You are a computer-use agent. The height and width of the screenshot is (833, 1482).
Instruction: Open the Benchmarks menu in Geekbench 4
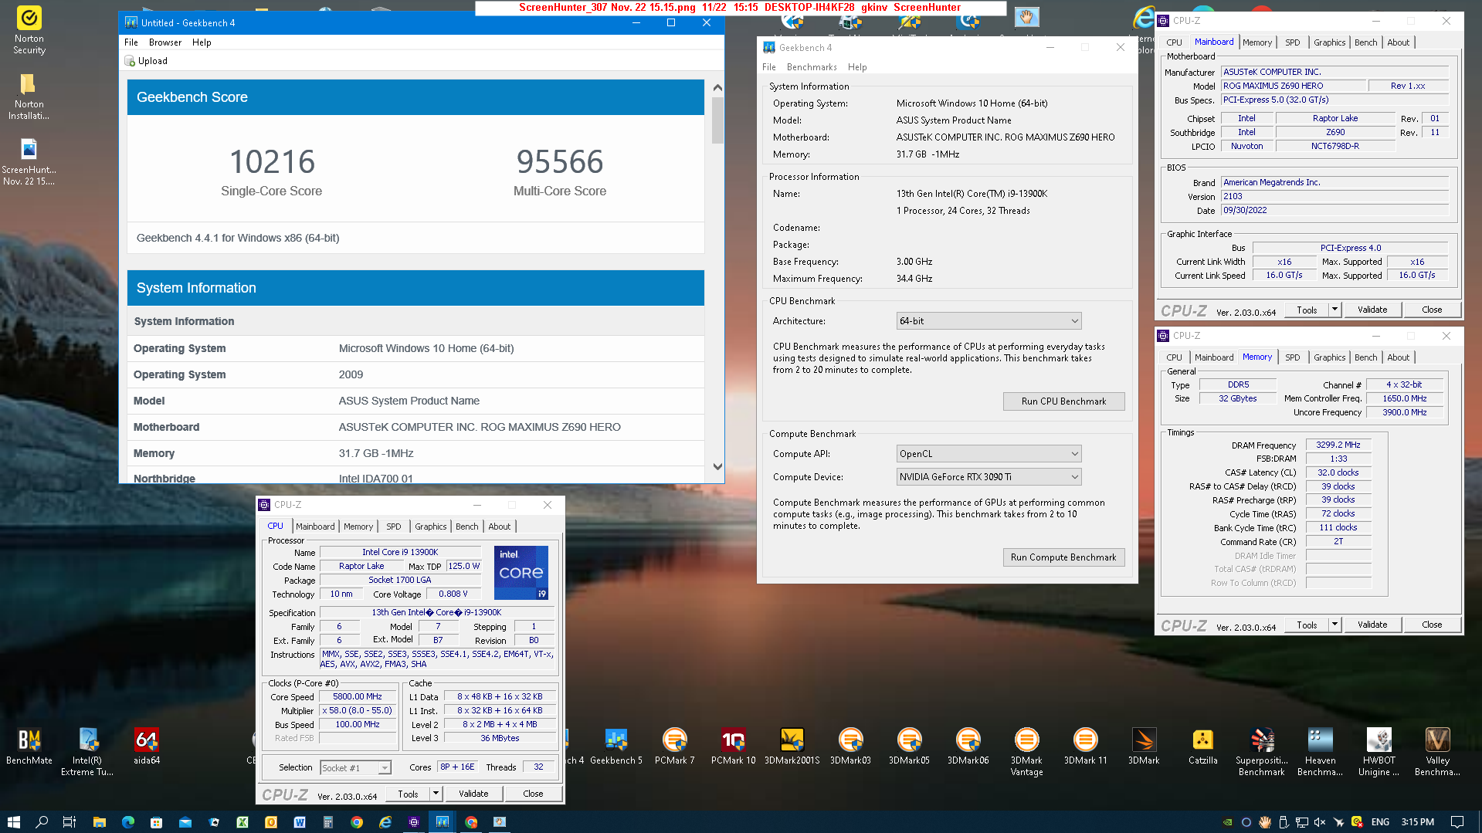coord(812,67)
